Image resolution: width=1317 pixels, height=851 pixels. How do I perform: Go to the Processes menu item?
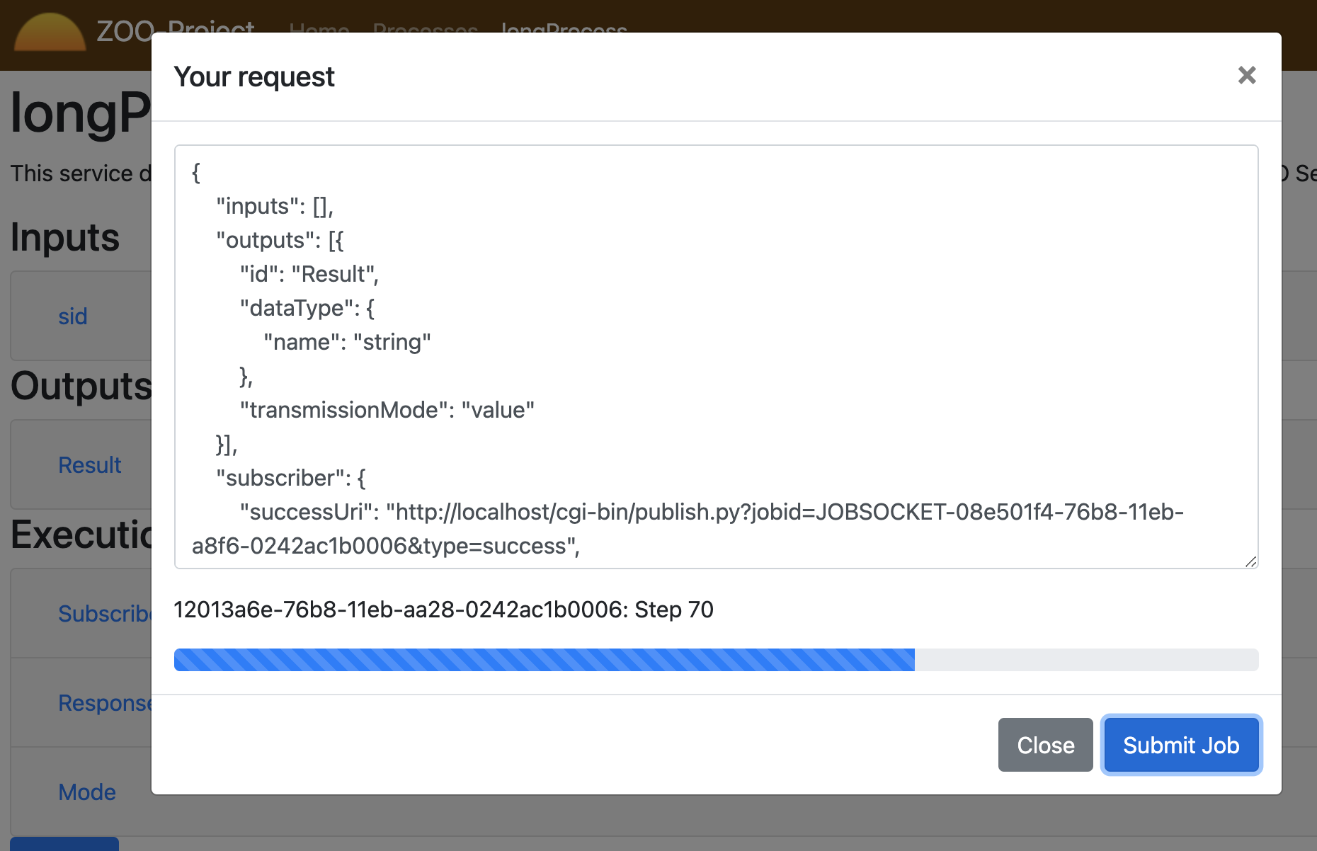pyautogui.click(x=425, y=29)
